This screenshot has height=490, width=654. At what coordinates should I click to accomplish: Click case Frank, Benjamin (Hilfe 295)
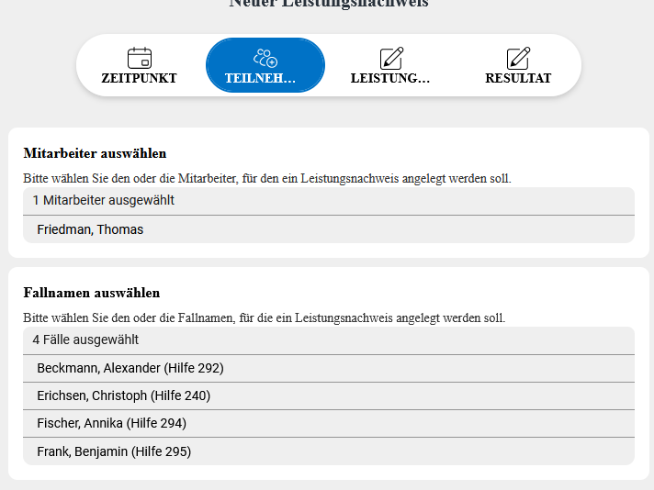click(x=114, y=451)
